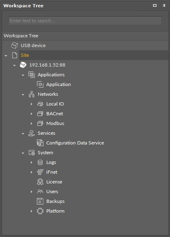Collapse the System section arrow
The height and width of the screenshot is (237, 170).
(x=23, y=153)
